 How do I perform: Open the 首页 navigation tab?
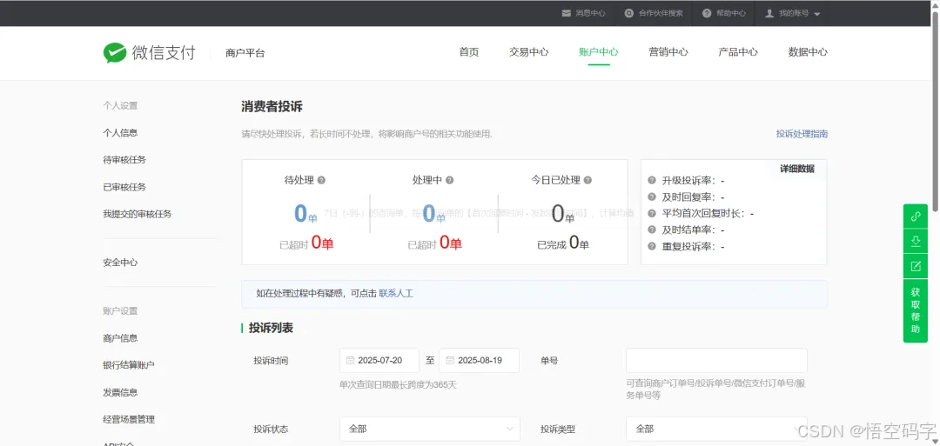(469, 52)
